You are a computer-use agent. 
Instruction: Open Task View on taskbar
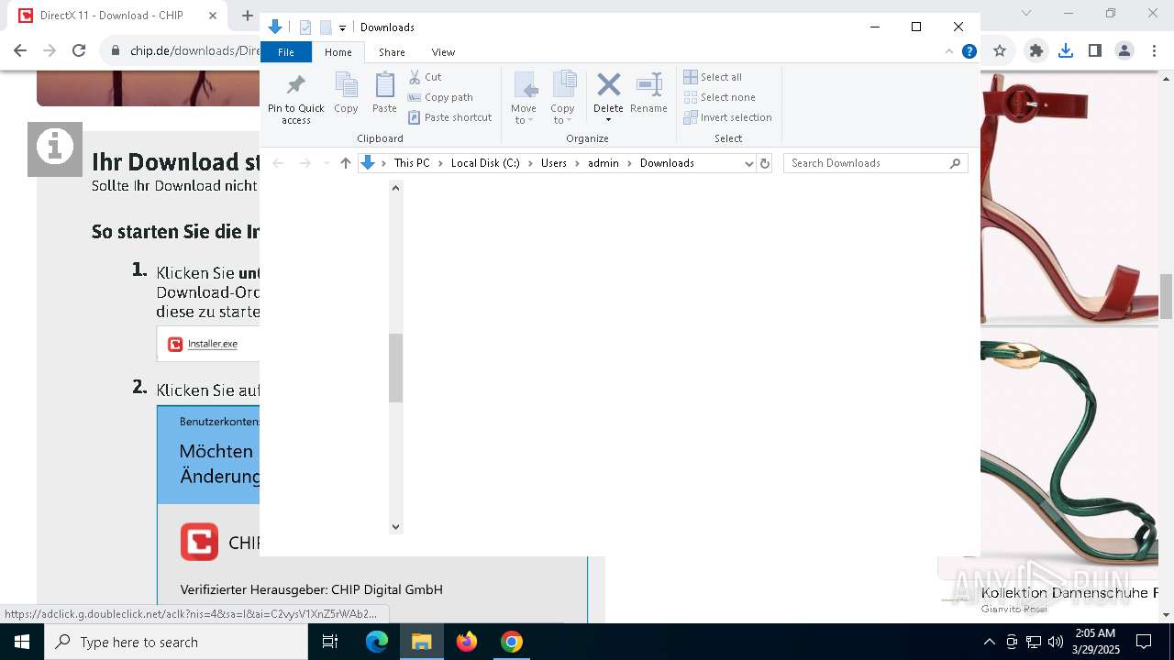pyautogui.click(x=330, y=642)
